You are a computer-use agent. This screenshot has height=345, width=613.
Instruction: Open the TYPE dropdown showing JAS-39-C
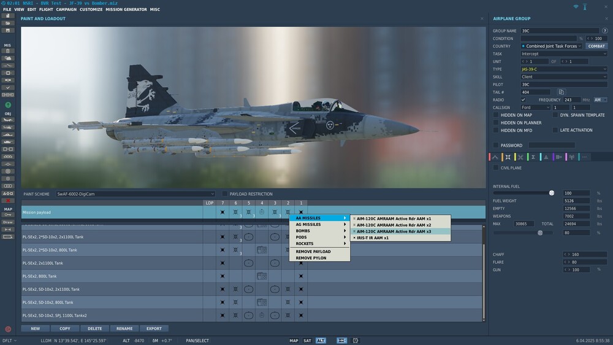[x=564, y=69]
